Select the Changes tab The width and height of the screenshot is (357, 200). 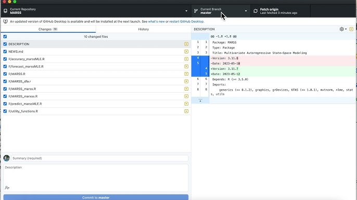(48, 29)
